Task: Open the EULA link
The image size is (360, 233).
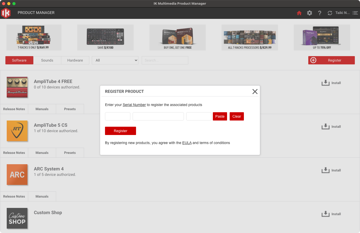Action: tap(187, 143)
